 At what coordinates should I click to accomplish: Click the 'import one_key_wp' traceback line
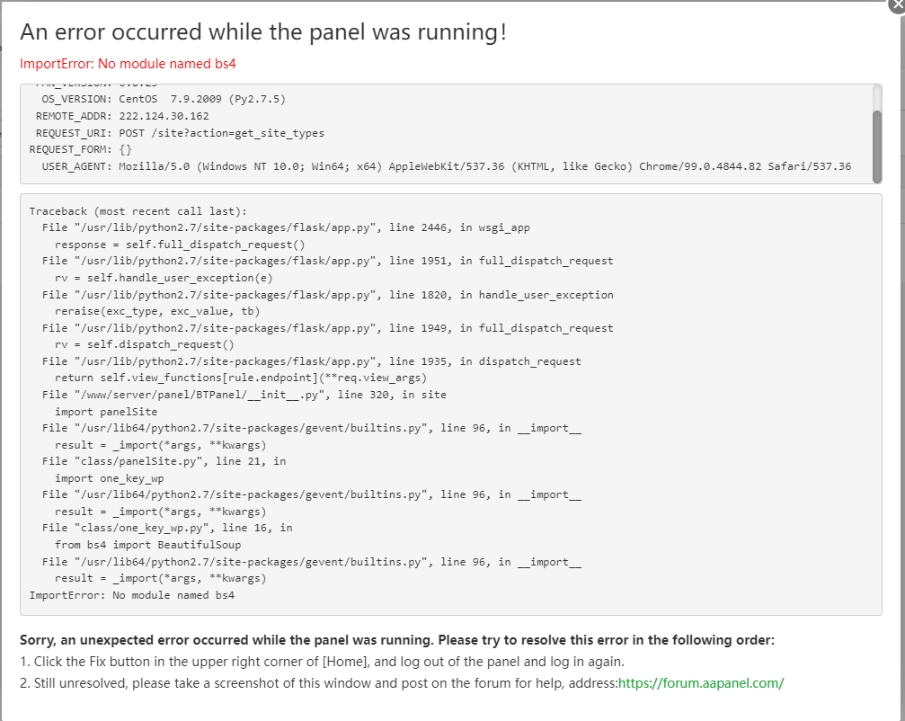coord(109,478)
